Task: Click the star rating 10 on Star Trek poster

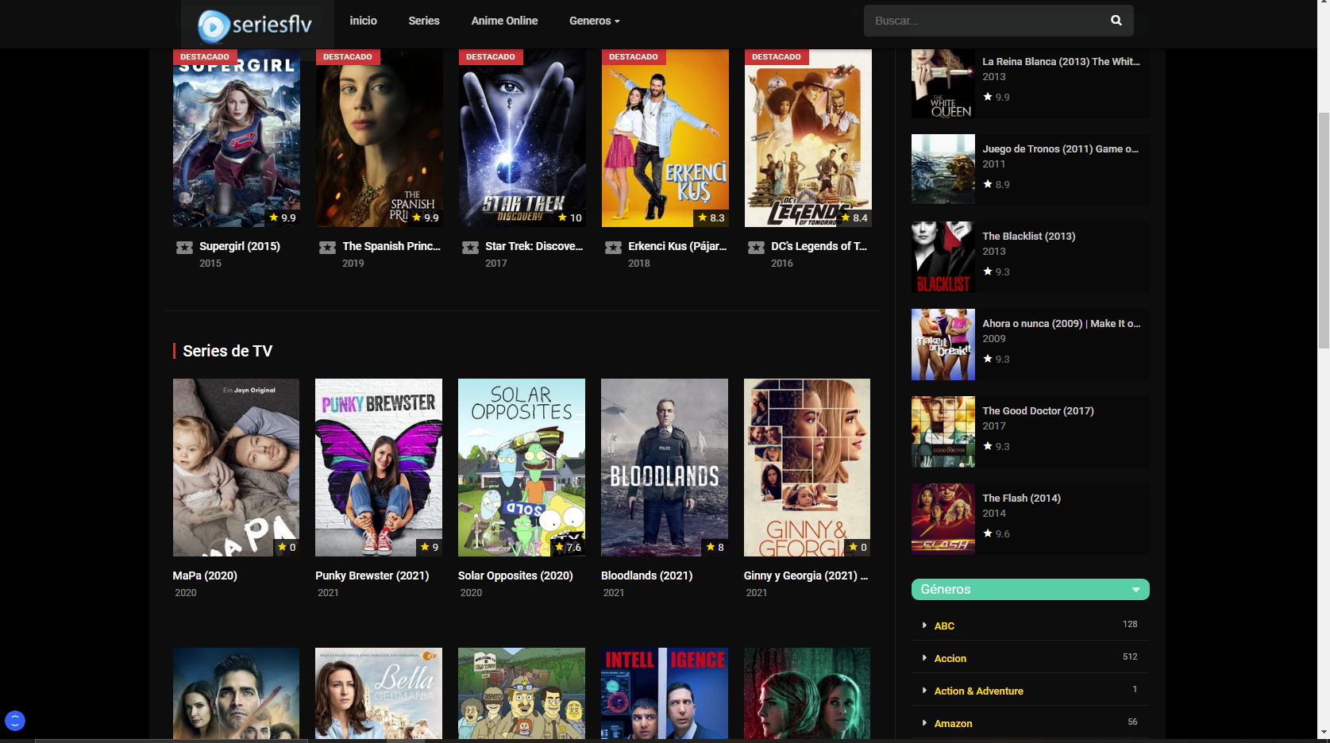Action: tap(570, 218)
